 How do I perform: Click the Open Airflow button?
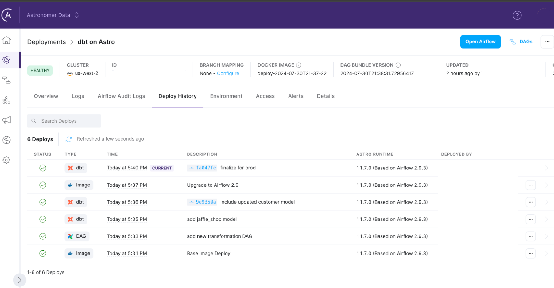coord(480,41)
